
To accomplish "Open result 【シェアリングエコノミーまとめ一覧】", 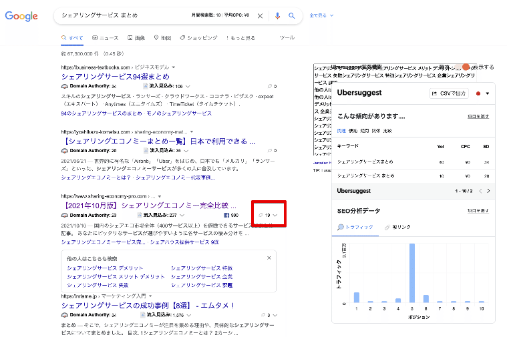I will [x=158, y=141].
